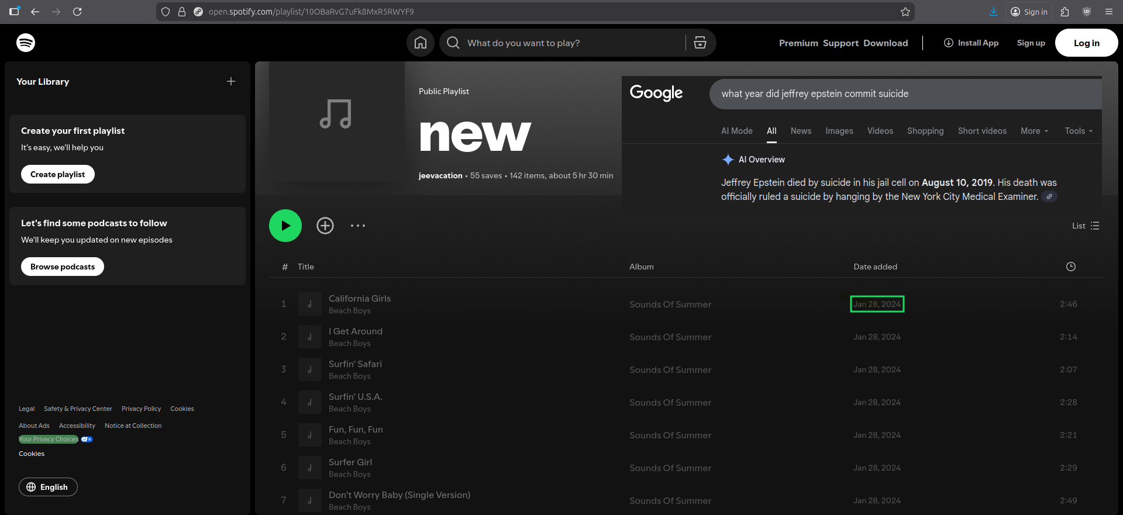
Task: Open the Firefox hamburger menu
Action: (x=1109, y=12)
